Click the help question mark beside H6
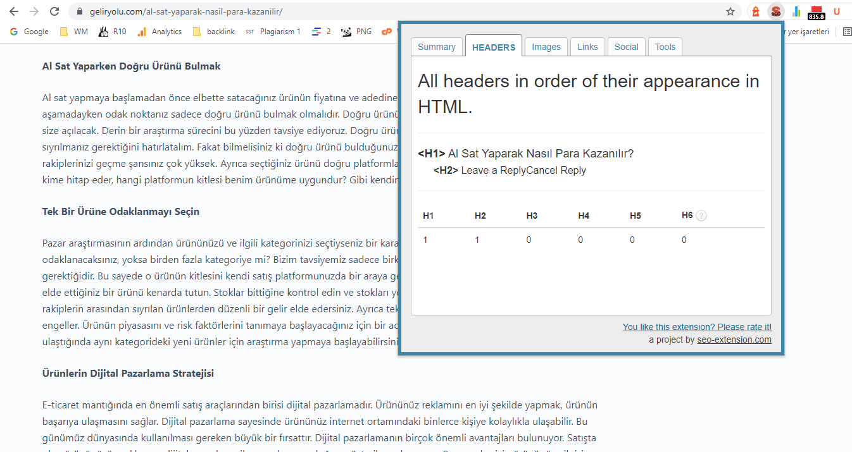Image resolution: width=852 pixels, height=452 pixels. tap(701, 216)
